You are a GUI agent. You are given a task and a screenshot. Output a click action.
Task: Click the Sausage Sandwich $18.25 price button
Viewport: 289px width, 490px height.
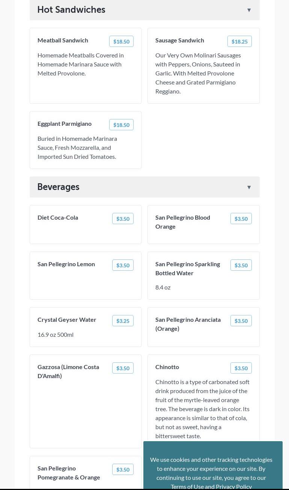[x=239, y=42]
